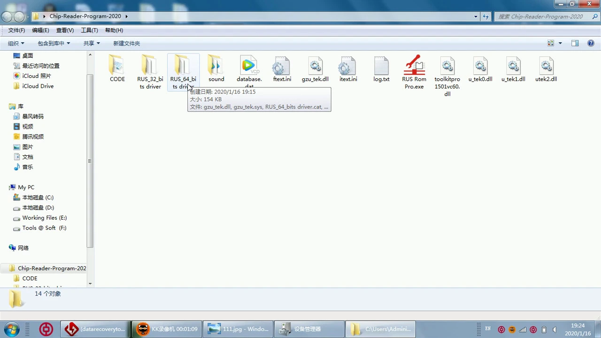Open the Windows Start button
The image size is (601, 338).
pyautogui.click(x=11, y=329)
